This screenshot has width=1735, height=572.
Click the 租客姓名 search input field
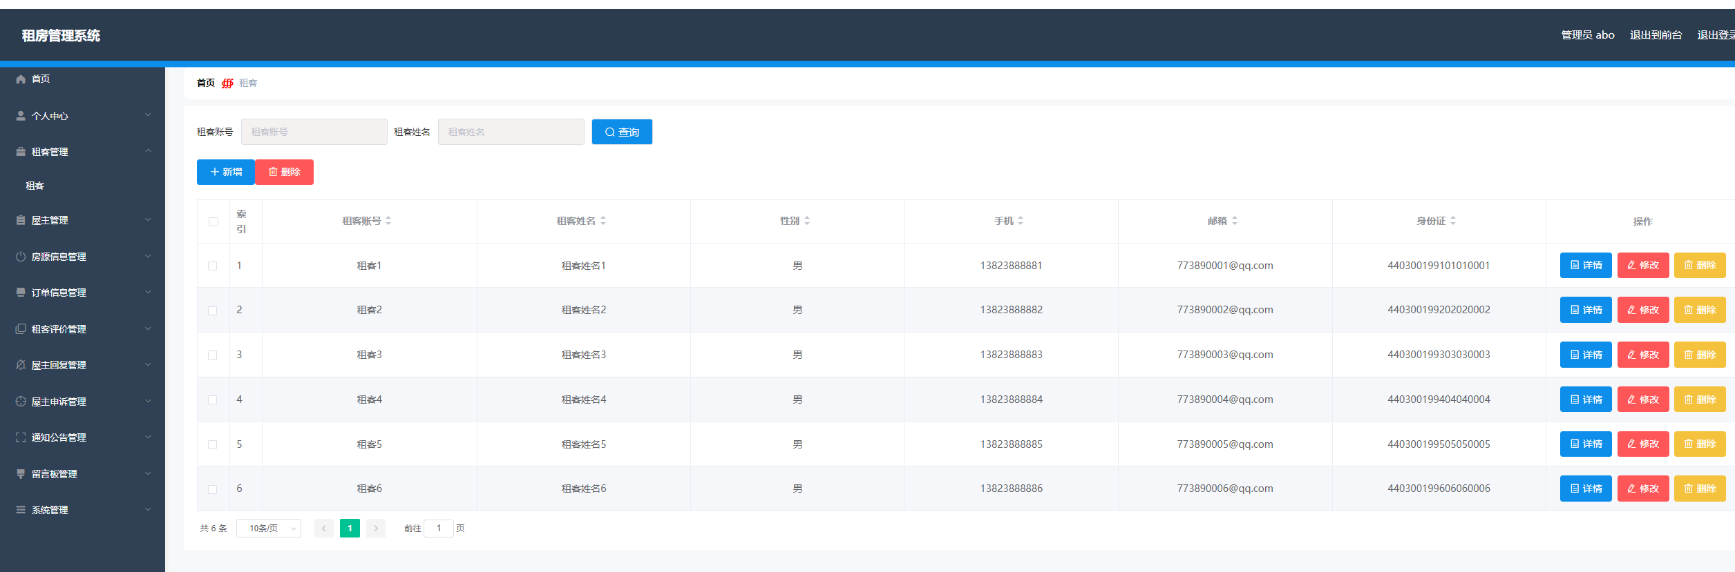[x=511, y=132]
